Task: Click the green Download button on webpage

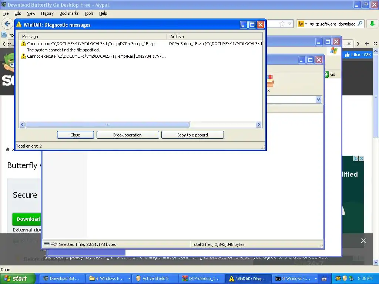Action: 27,219
